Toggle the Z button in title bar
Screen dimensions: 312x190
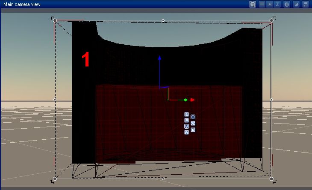(277, 4)
